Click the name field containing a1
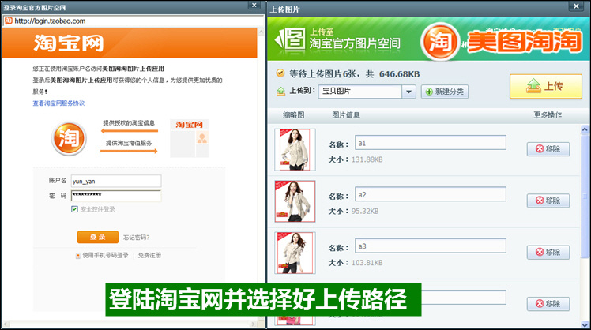Image resolution: width=591 pixels, height=330 pixels. coord(431,143)
